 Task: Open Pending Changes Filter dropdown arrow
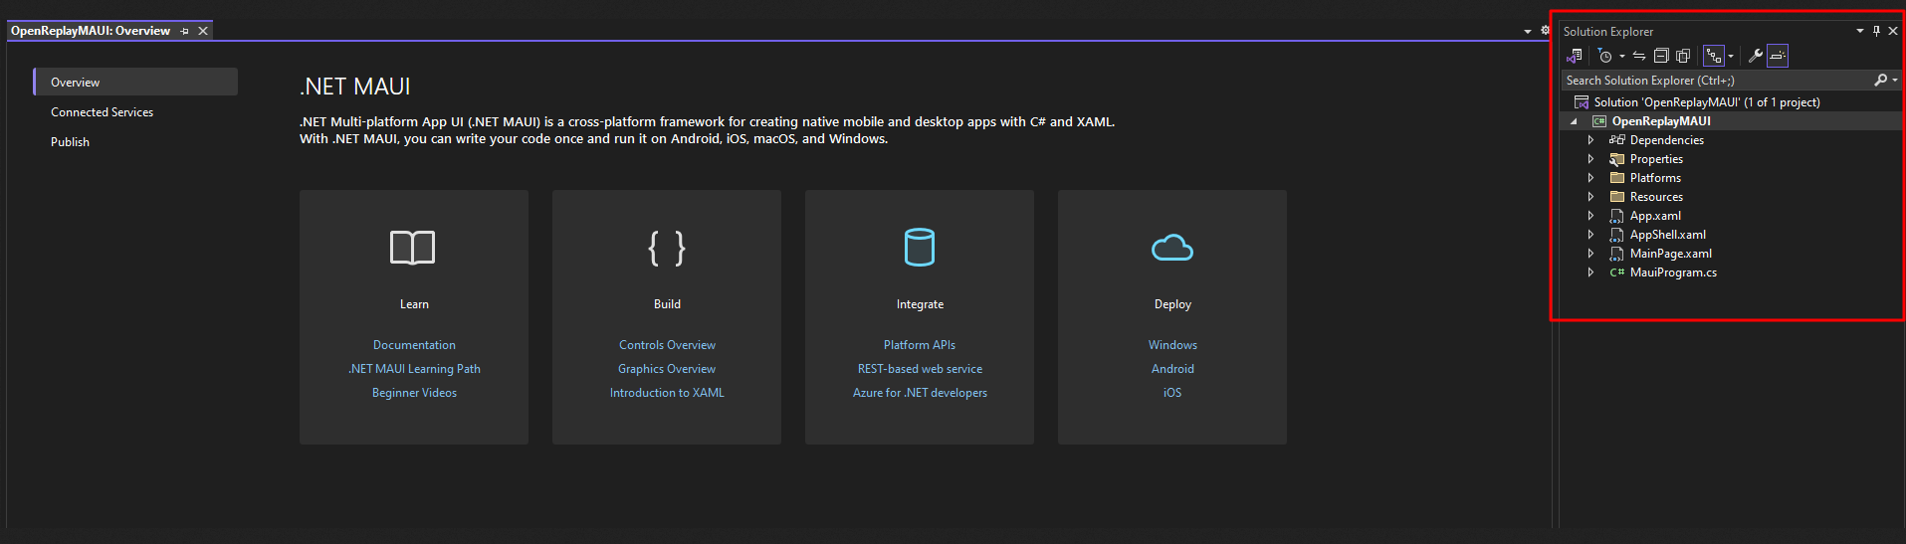(x=1621, y=56)
